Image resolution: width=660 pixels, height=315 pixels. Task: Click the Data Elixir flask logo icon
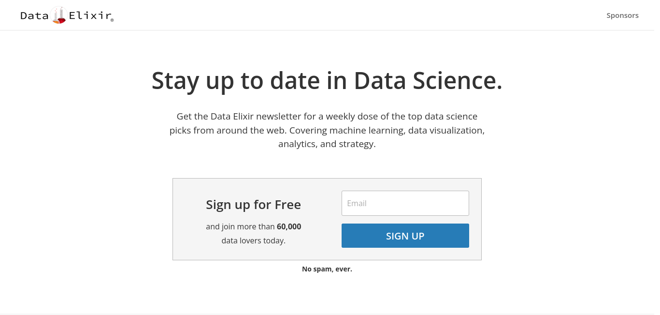[x=58, y=15]
